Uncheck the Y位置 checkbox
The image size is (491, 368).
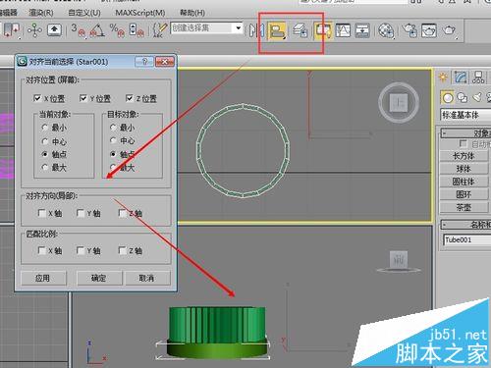(x=83, y=98)
